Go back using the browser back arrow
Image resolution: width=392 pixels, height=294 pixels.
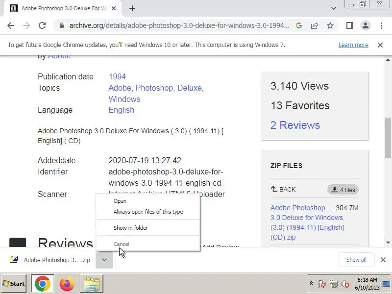pos(11,25)
